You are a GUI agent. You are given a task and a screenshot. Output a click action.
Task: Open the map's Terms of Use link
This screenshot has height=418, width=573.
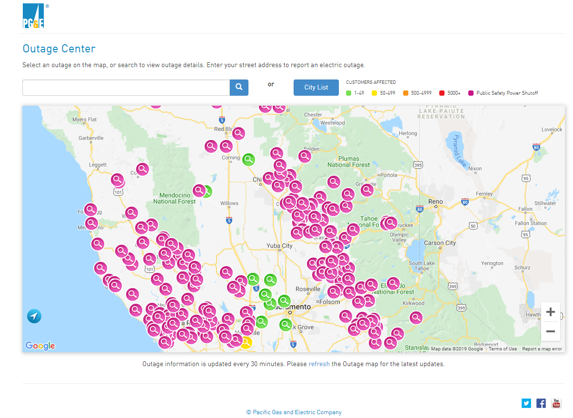click(503, 349)
